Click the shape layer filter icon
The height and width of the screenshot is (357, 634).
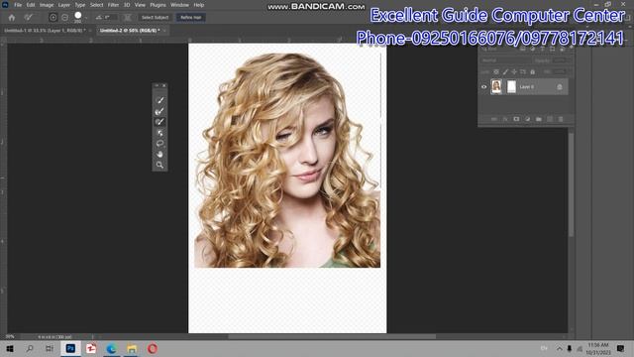click(552, 49)
